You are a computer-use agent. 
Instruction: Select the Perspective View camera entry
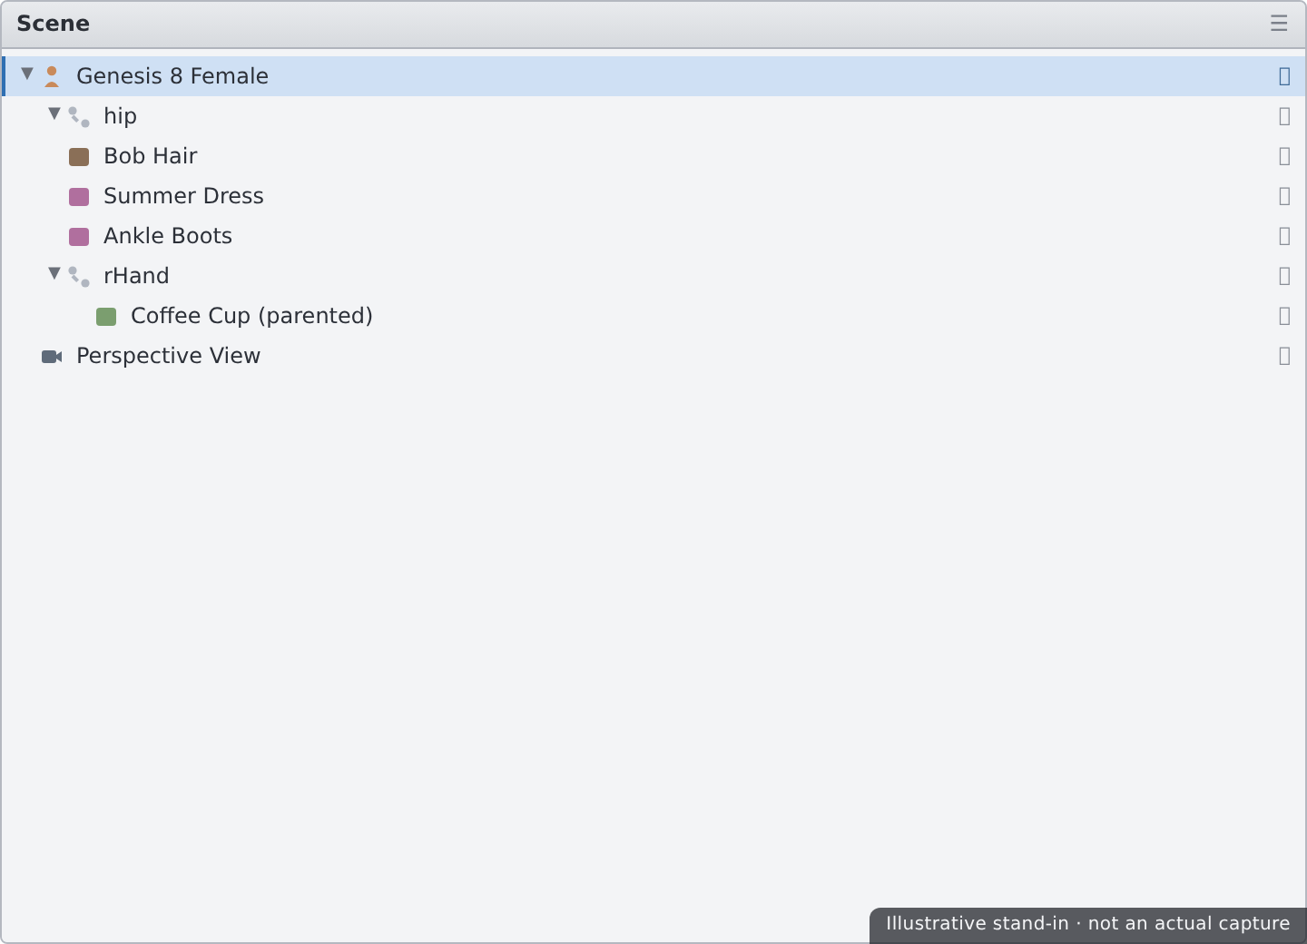653,356
